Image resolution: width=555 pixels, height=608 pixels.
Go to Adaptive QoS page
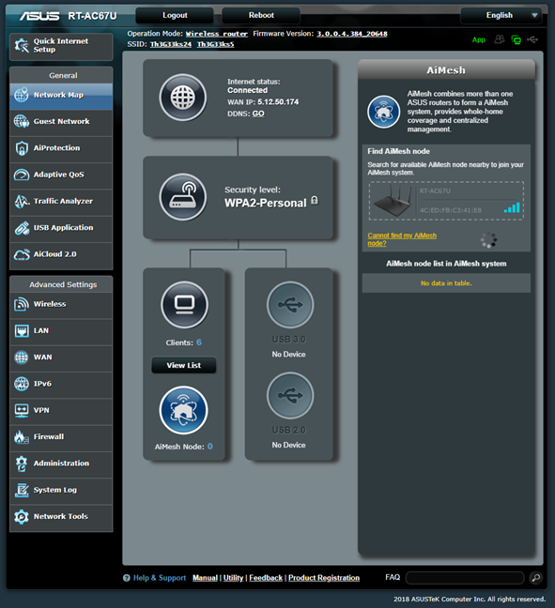coord(61,175)
